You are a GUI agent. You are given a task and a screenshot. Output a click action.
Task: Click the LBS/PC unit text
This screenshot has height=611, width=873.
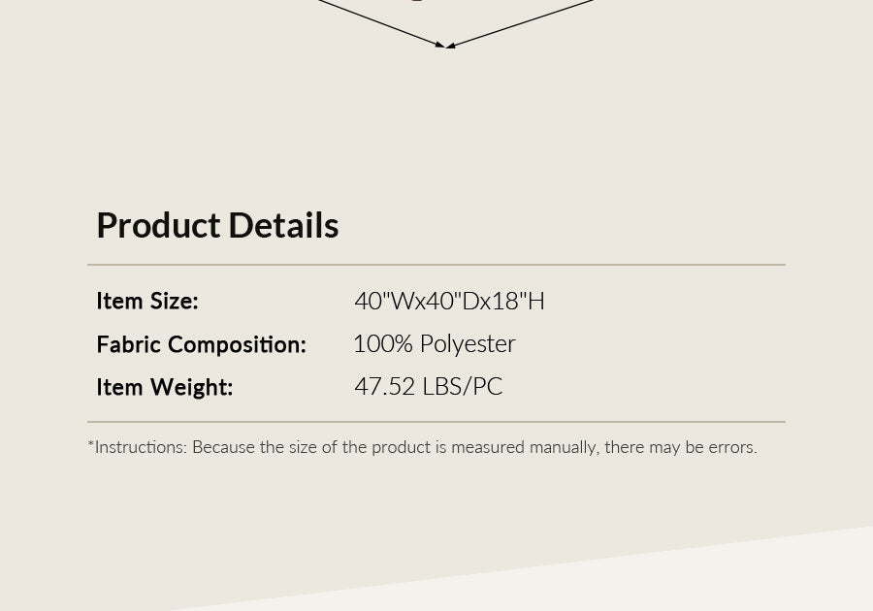462,387
